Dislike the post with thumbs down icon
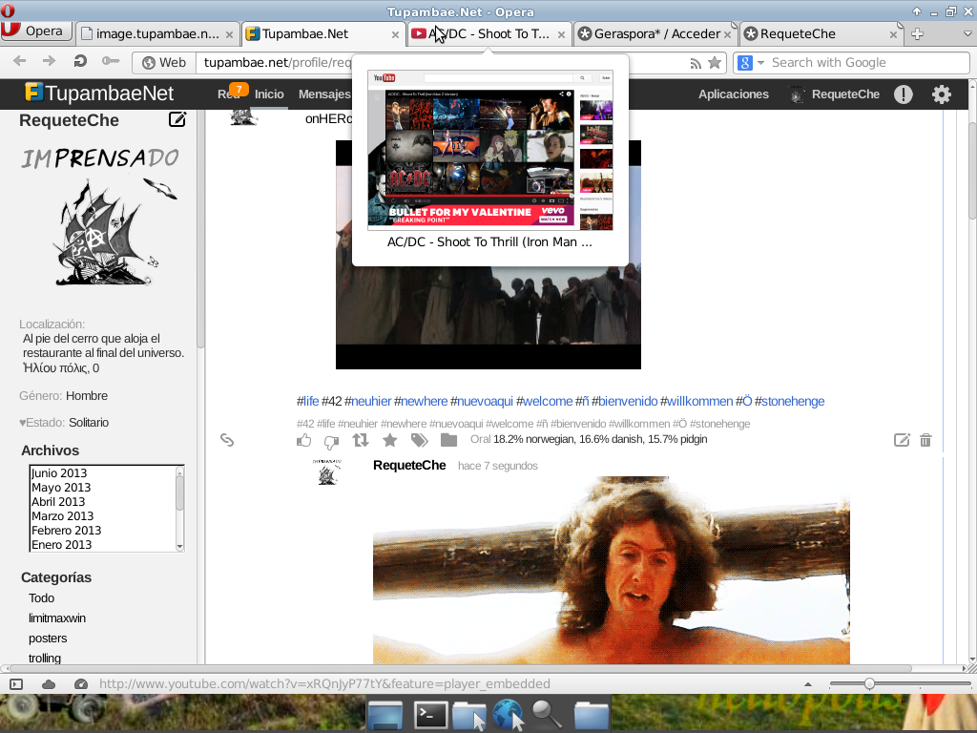 point(331,441)
